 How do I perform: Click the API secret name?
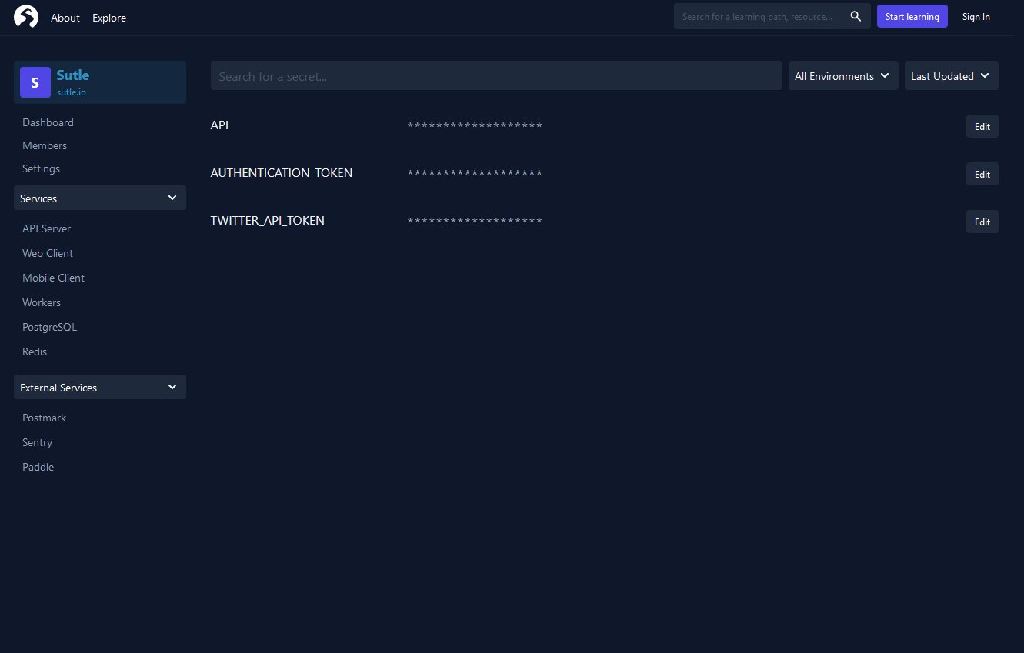(219, 125)
